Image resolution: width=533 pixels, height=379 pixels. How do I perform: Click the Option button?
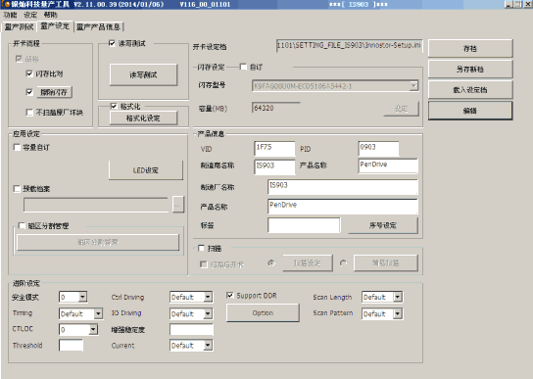(263, 312)
